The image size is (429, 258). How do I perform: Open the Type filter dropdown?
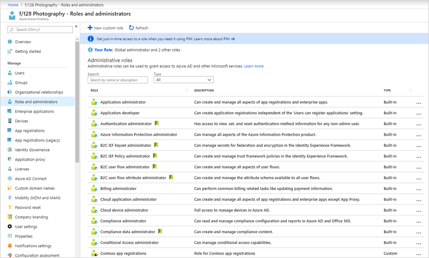click(184, 79)
